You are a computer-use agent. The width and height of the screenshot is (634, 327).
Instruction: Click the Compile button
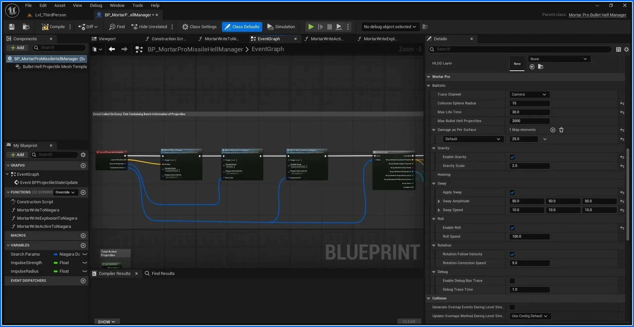53,27
